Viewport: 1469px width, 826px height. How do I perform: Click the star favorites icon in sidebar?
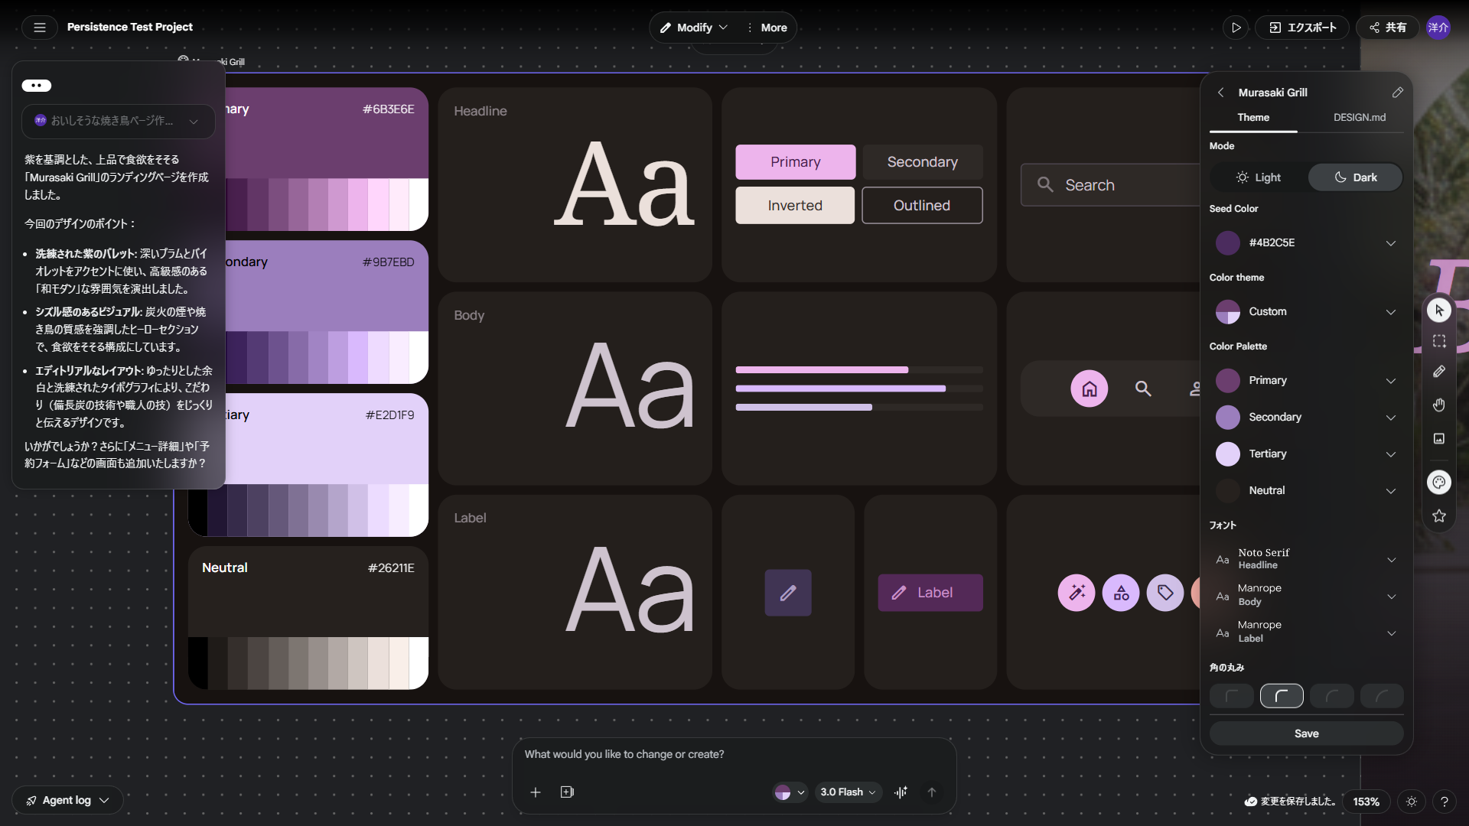[1439, 515]
